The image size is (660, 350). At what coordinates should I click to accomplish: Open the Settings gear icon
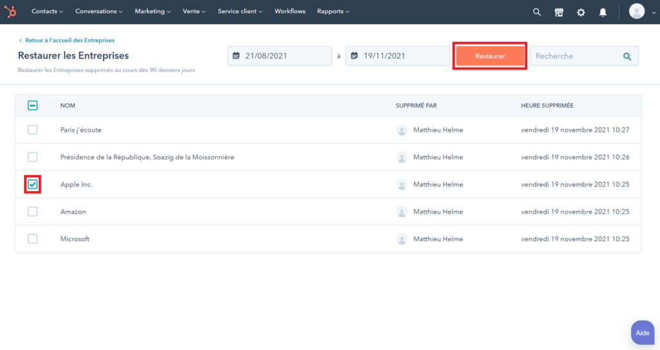coord(581,12)
